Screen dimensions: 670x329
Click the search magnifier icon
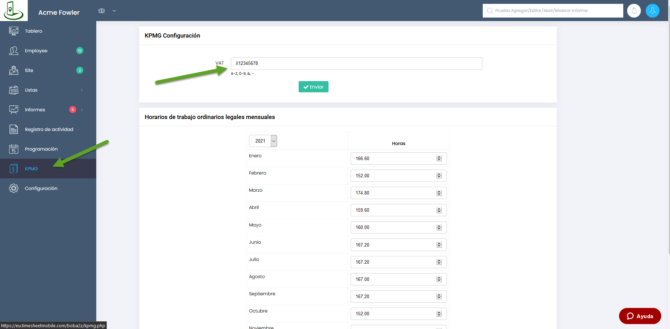coord(490,11)
